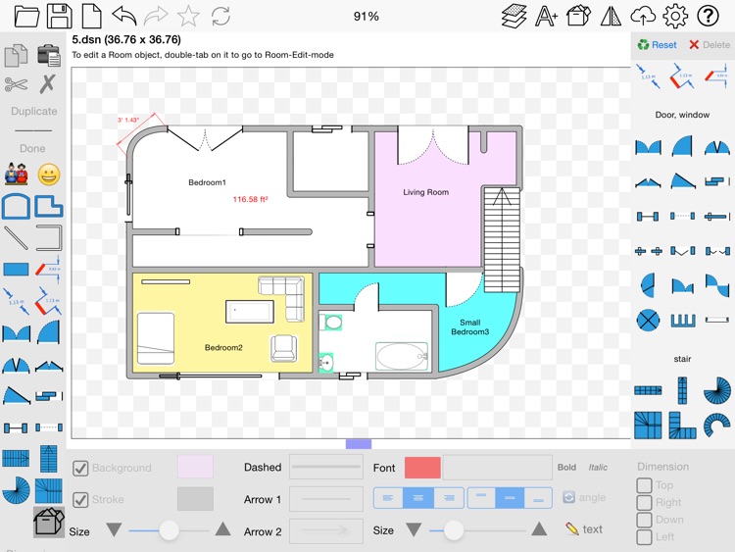
Task: Click the Duplicate button
Action: (33, 111)
